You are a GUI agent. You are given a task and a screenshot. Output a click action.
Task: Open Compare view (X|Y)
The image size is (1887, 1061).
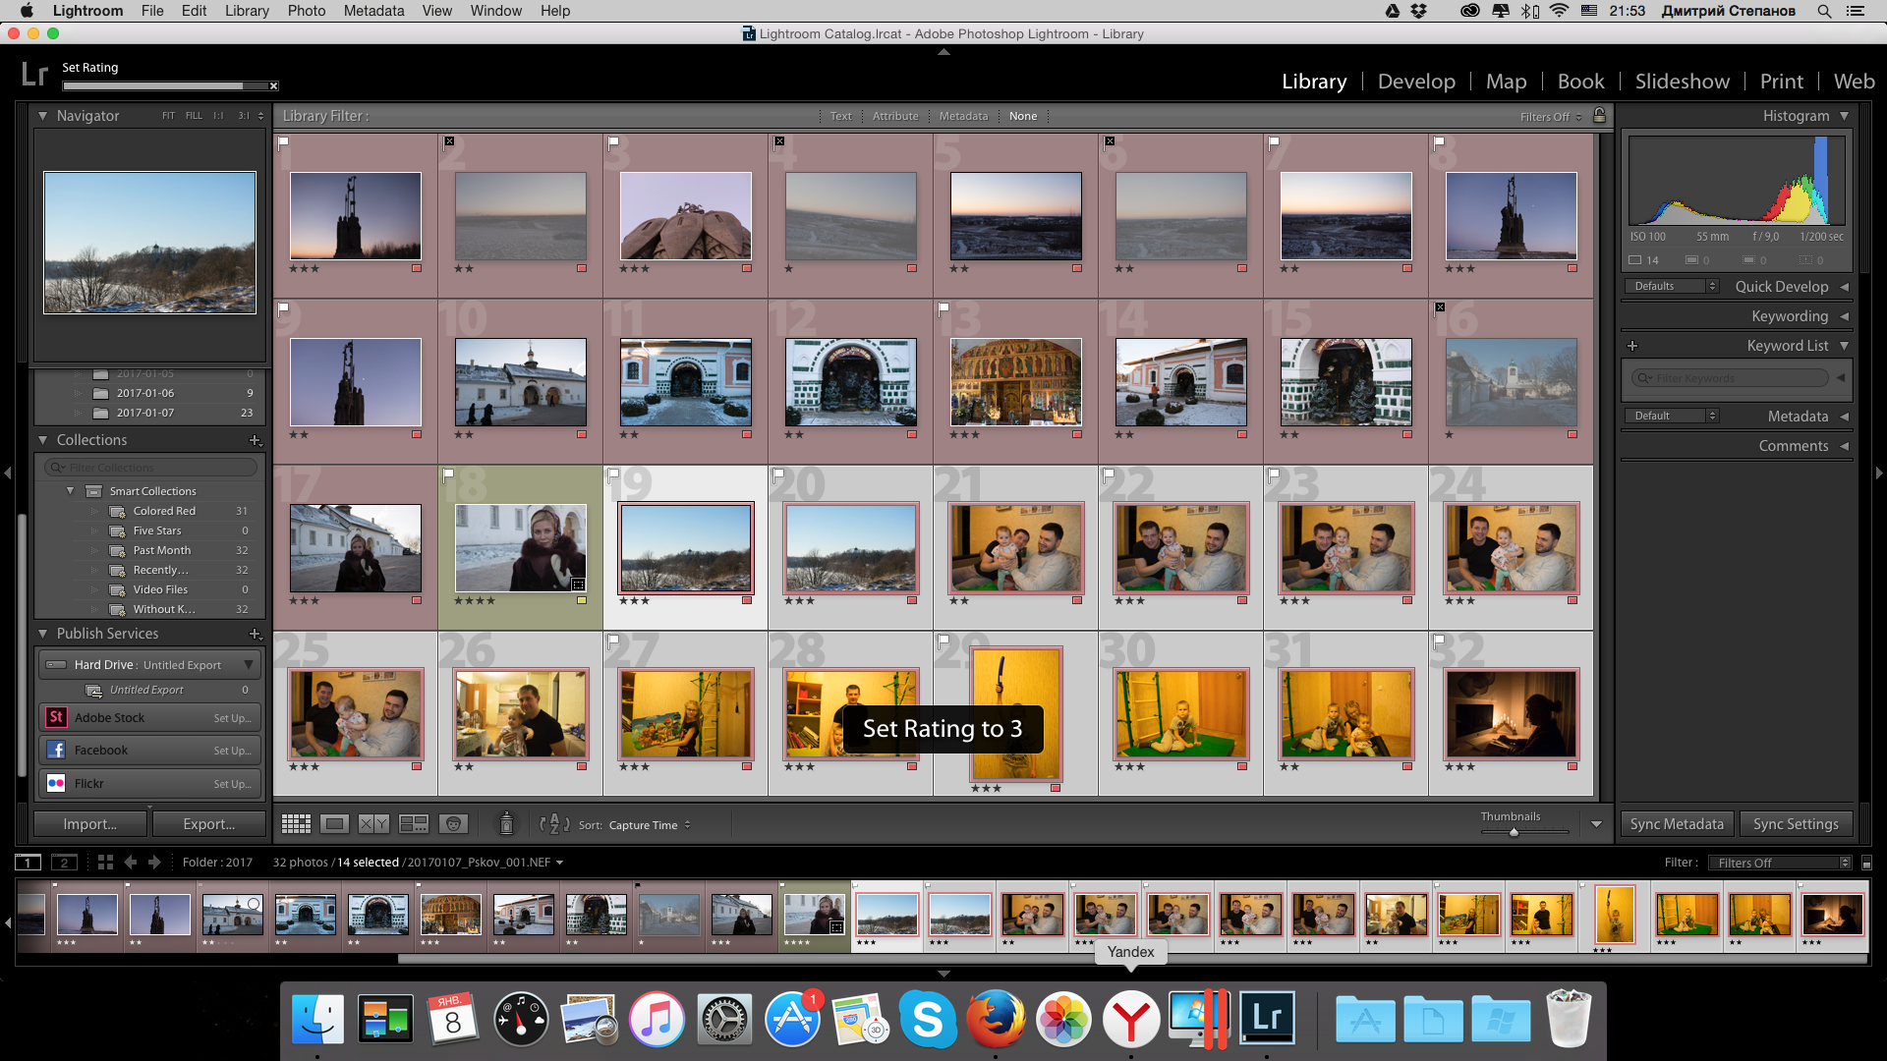(373, 824)
